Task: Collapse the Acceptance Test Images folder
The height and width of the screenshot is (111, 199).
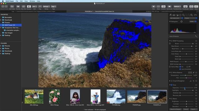Action: tap(1, 28)
